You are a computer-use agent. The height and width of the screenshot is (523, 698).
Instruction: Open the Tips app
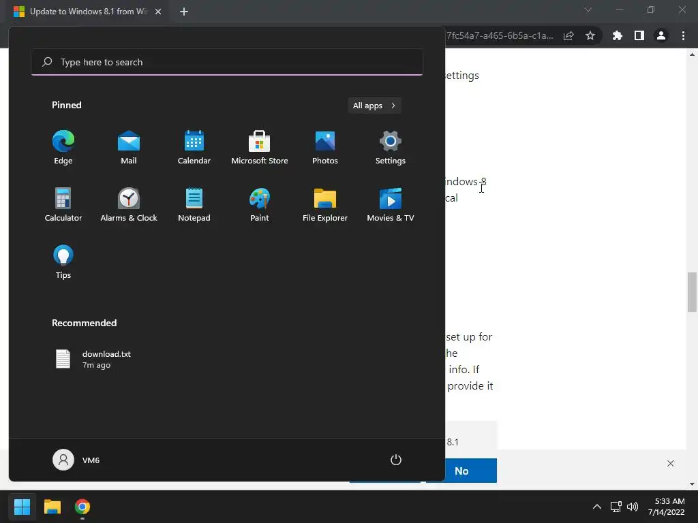(x=63, y=262)
